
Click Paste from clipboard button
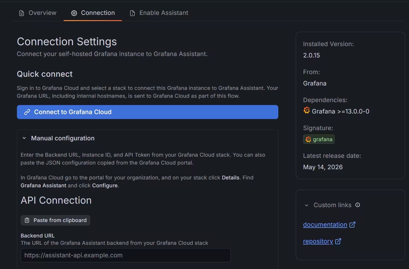[x=55, y=220]
